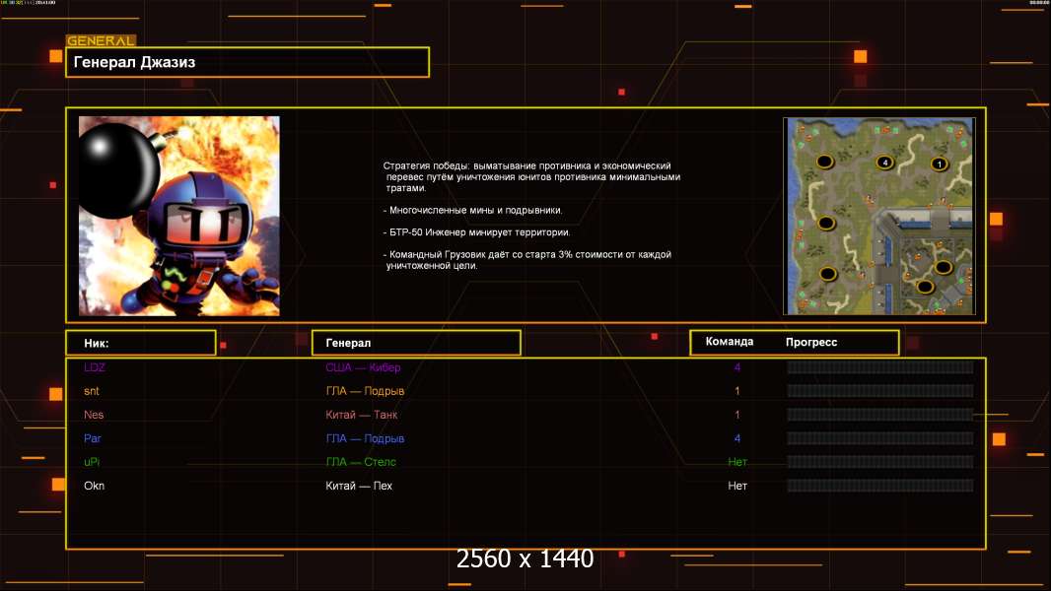Image resolution: width=1051 pixels, height=591 pixels.
Task: Click snt's loading progress bar
Action: [x=880, y=391]
